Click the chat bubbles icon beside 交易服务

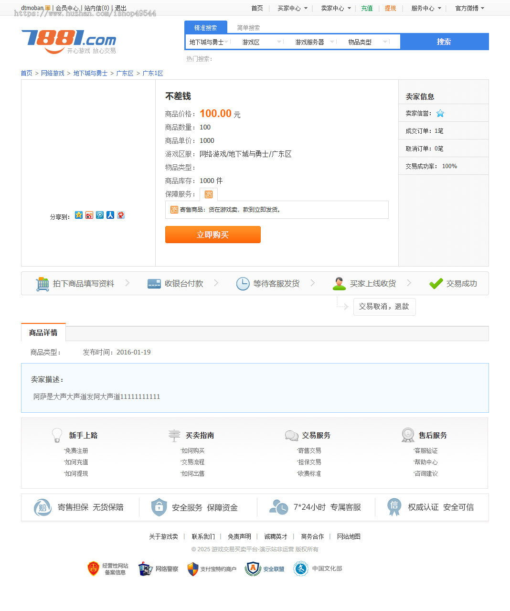click(x=291, y=435)
